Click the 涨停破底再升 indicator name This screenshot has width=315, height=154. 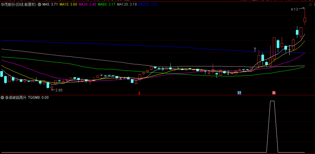pos(16,98)
